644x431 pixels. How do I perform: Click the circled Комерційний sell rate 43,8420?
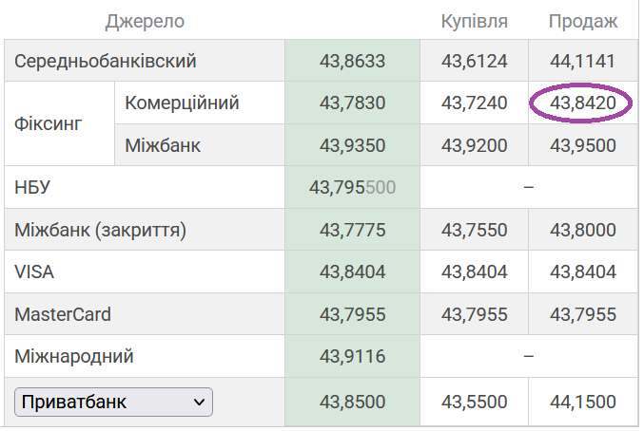pyautogui.click(x=583, y=103)
